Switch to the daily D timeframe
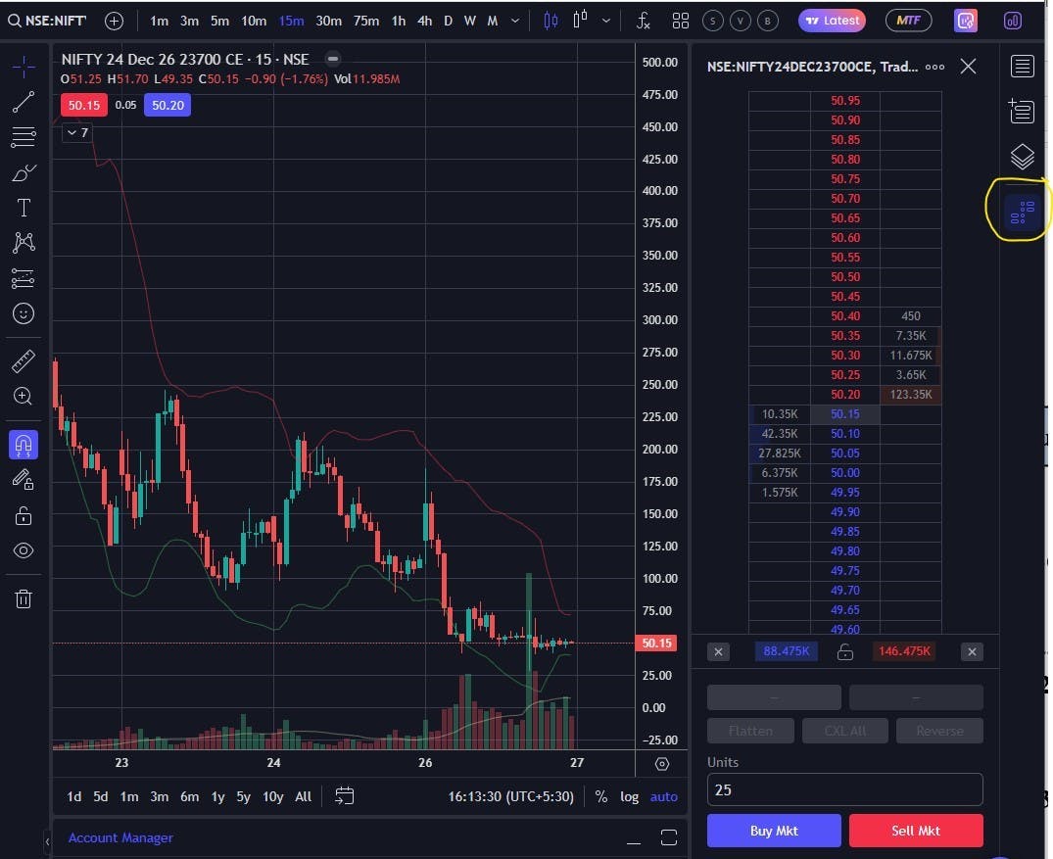 click(x=448, y=21)
